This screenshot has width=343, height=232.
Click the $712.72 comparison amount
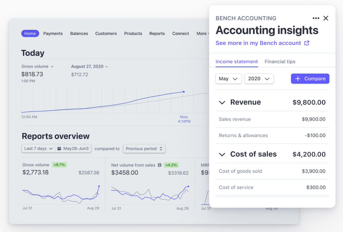tap(80, 75)
